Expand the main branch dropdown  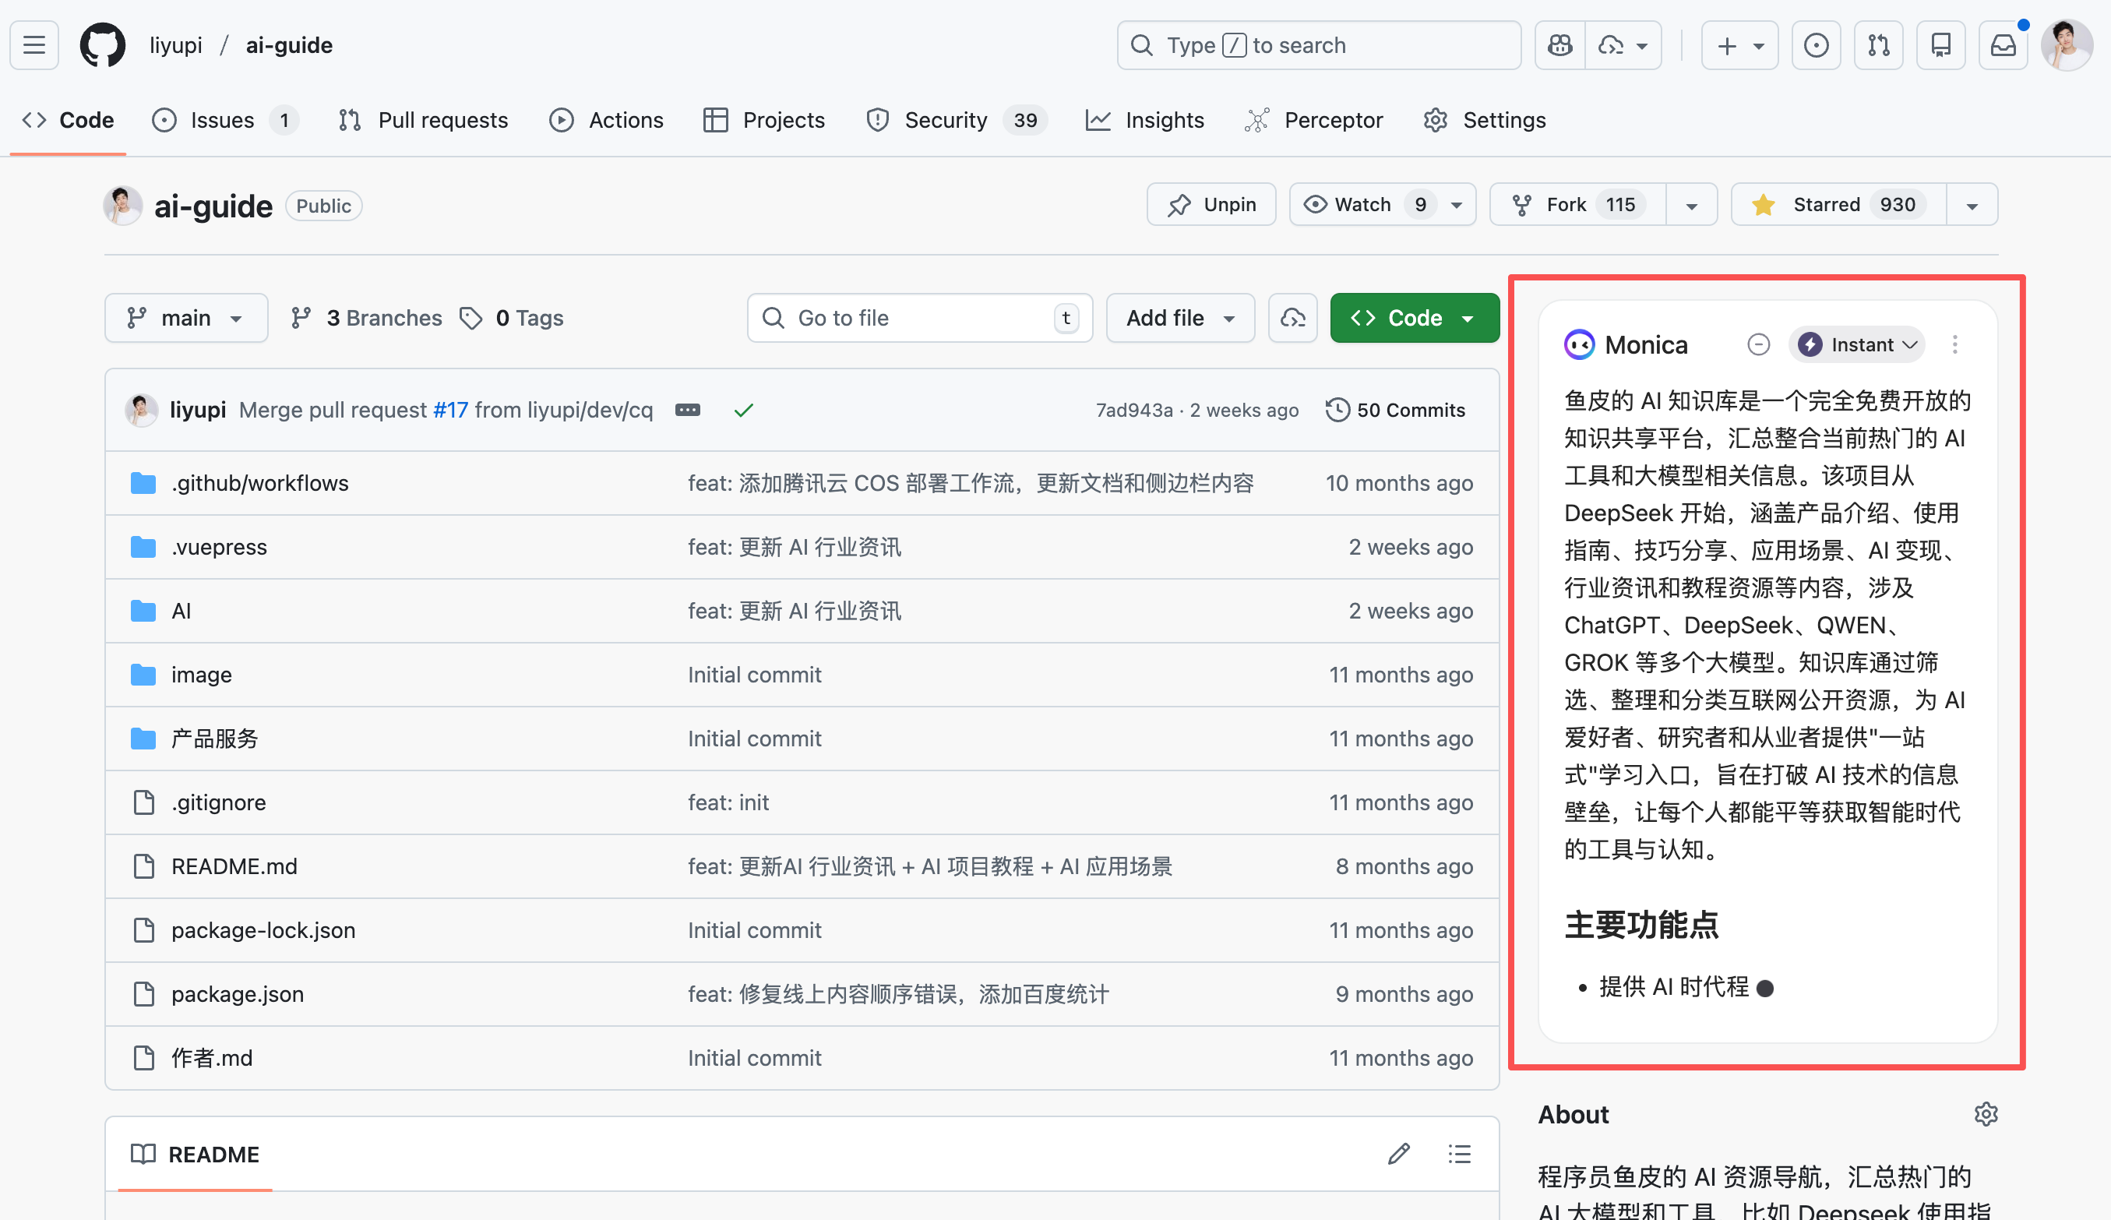pyautogui.click(x=186, y=318)
